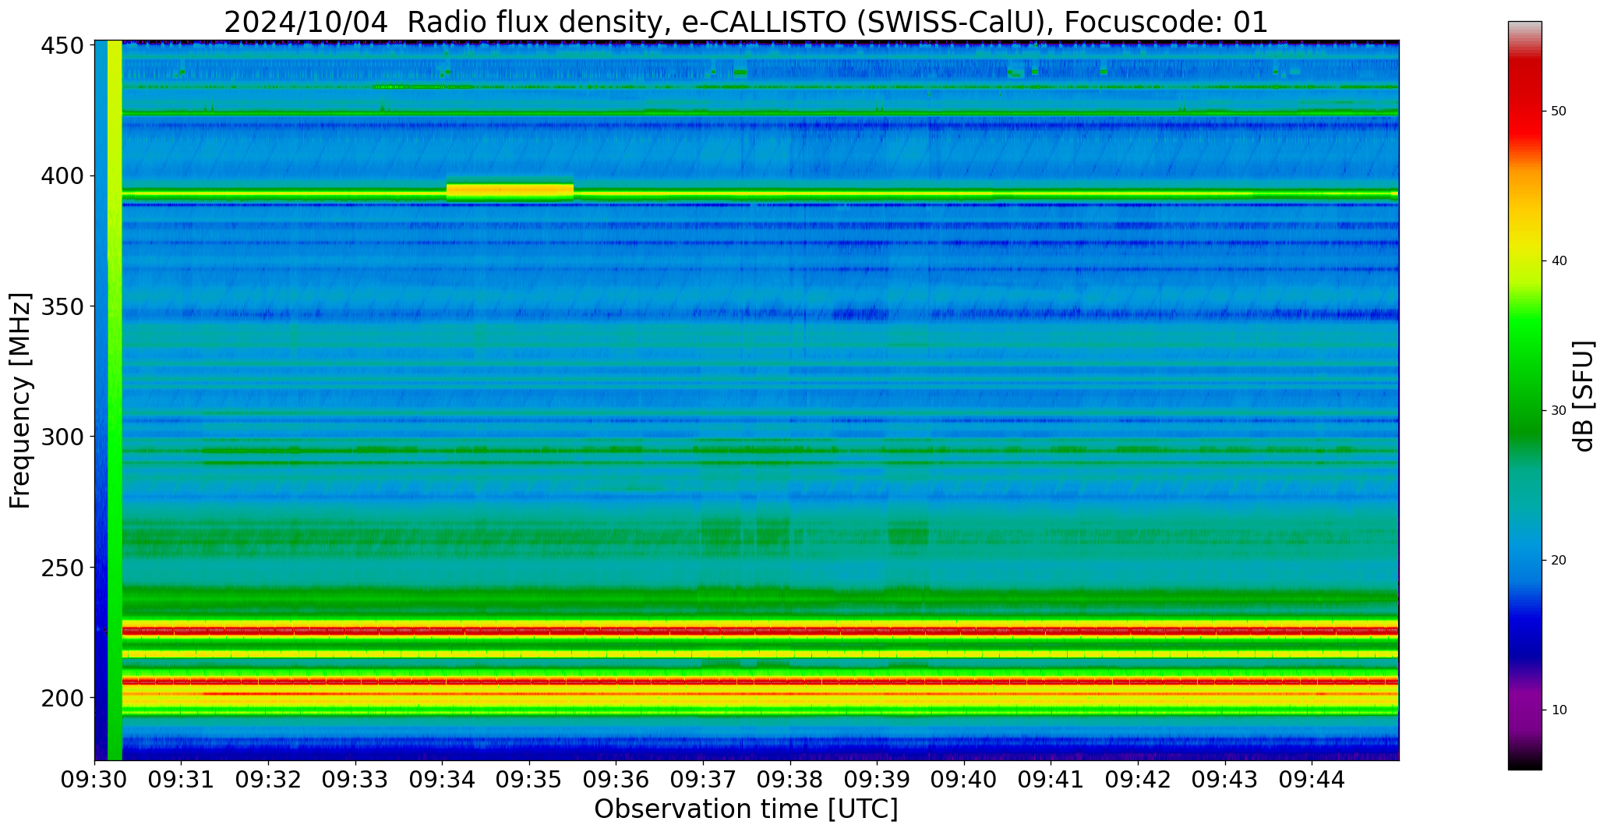
Task: Click the 350 frequency tick label
Action: (62, 306)
